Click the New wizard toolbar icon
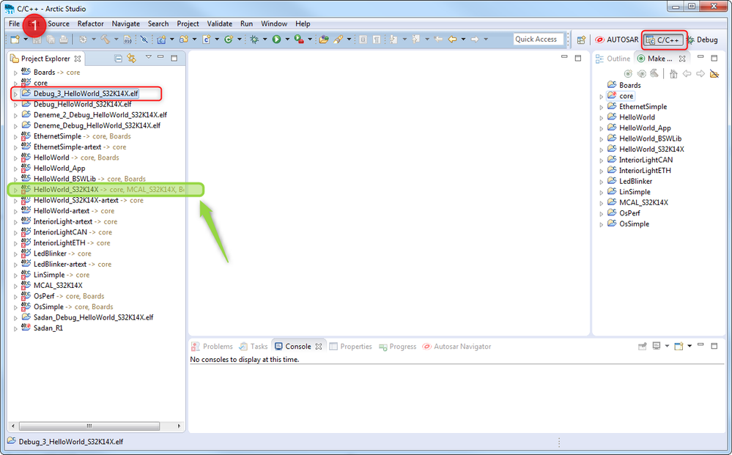This screenshot has height=455, width=732. [x=15, y=40]
